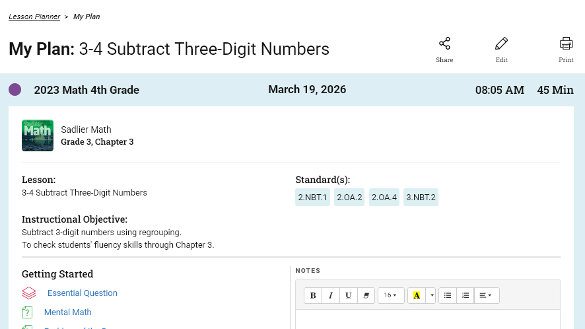The image size is (585, 329).
Task: Open Edit with the pencil icon
Action: click(x=501, y=44)
